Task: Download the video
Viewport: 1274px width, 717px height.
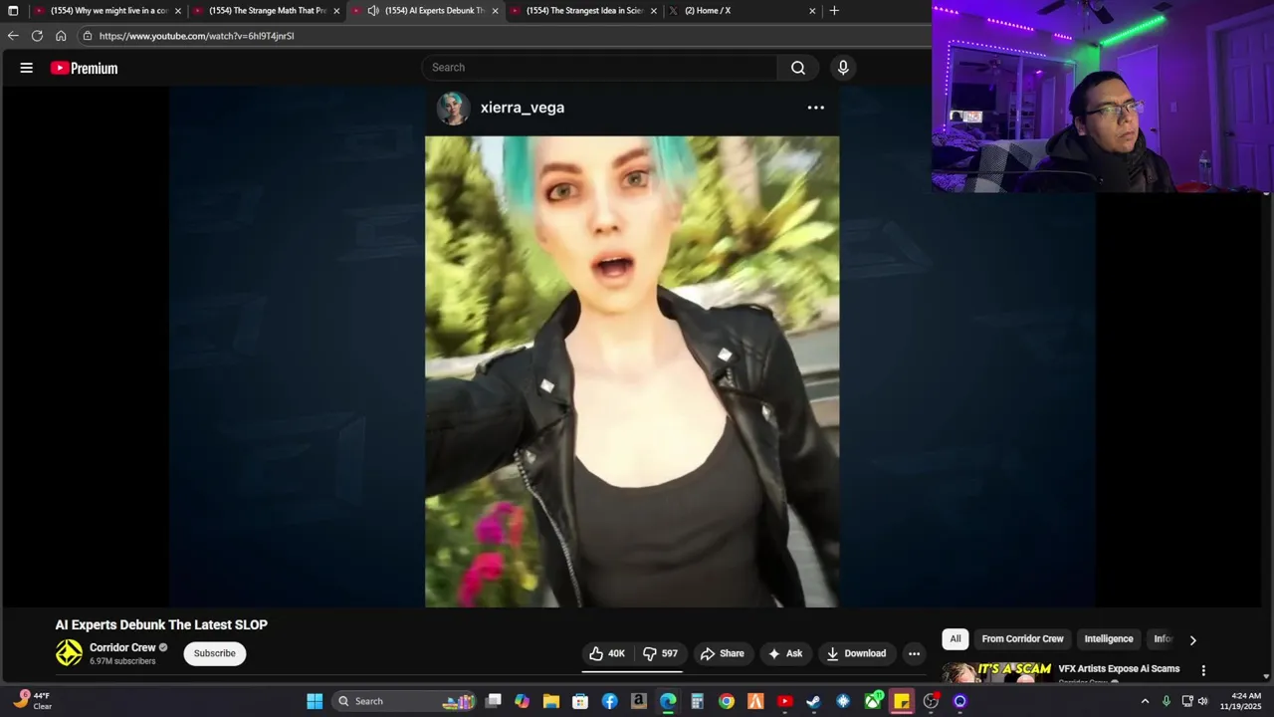Action: 856,653
